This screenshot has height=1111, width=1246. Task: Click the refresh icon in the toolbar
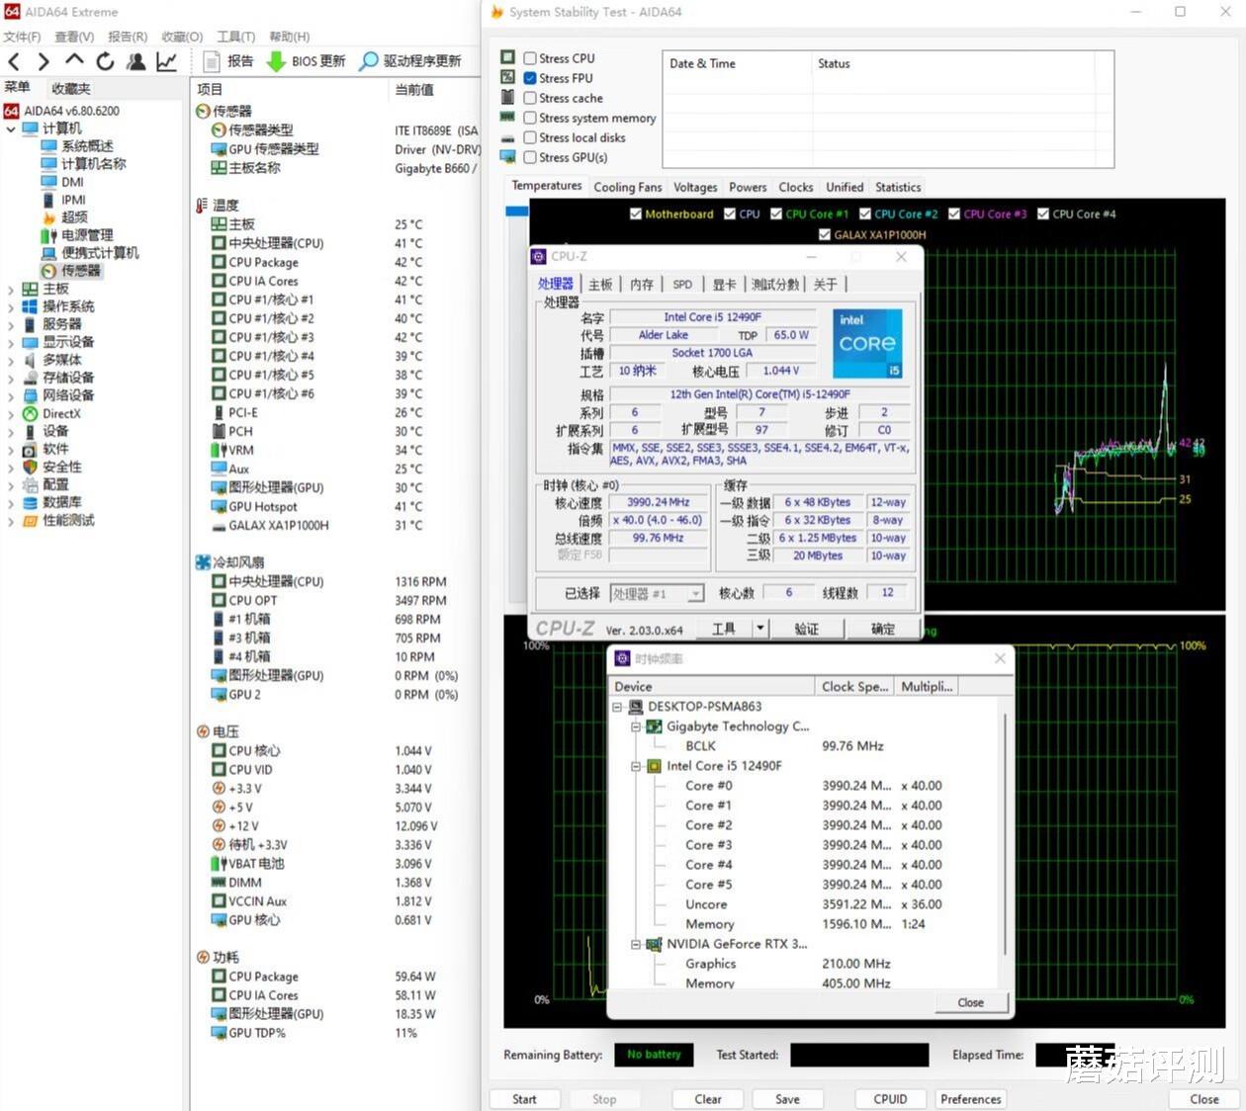pos(105,60)
